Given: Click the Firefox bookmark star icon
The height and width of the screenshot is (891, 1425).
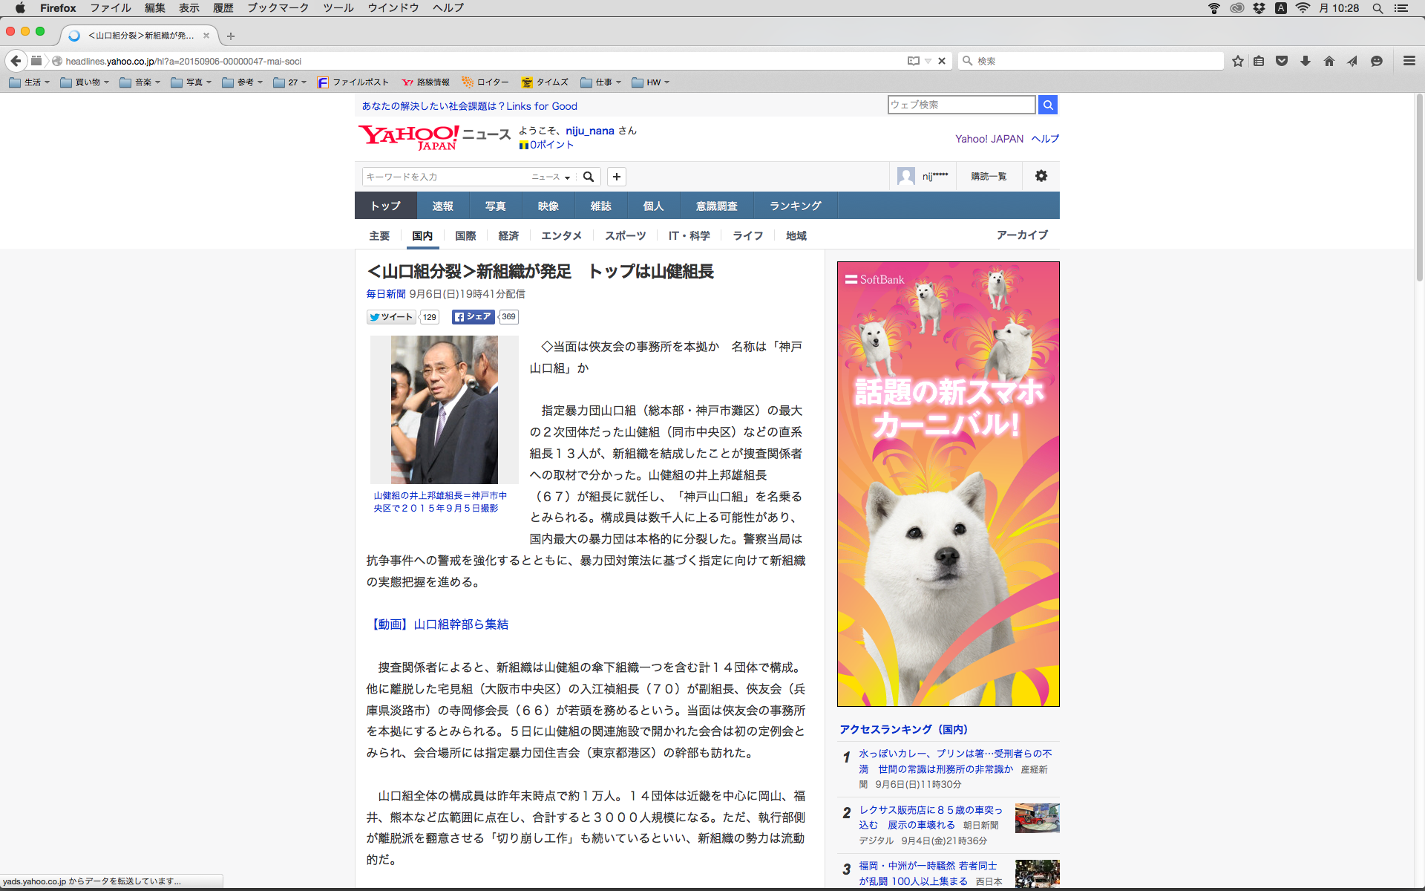Looking at the screenshot, I should pos(1237,61).
